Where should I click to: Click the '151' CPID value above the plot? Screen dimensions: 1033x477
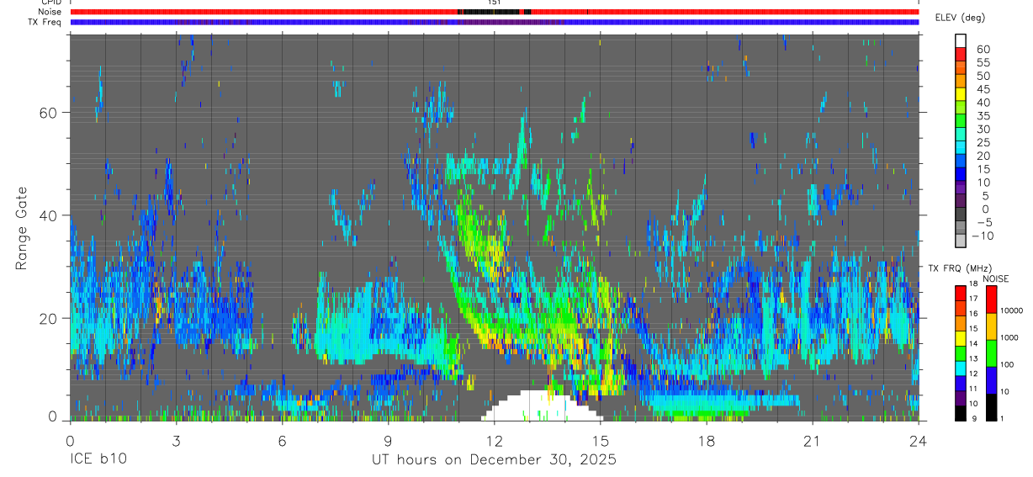coord(495,3)
